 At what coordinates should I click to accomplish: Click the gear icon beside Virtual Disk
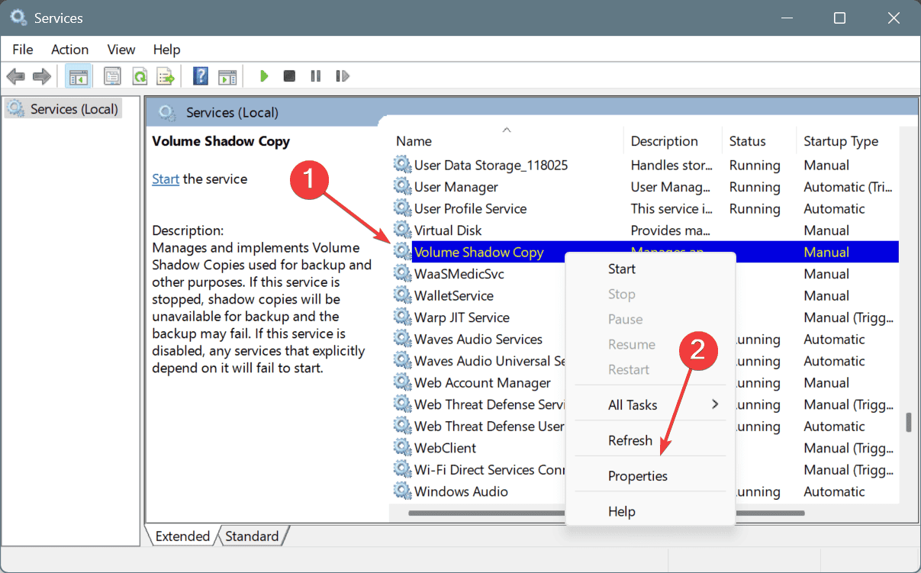[x=402, y=230]
